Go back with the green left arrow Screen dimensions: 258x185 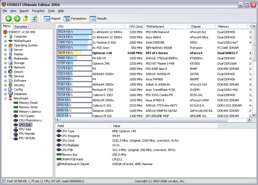pyautogui.click(x=8, y=18)
